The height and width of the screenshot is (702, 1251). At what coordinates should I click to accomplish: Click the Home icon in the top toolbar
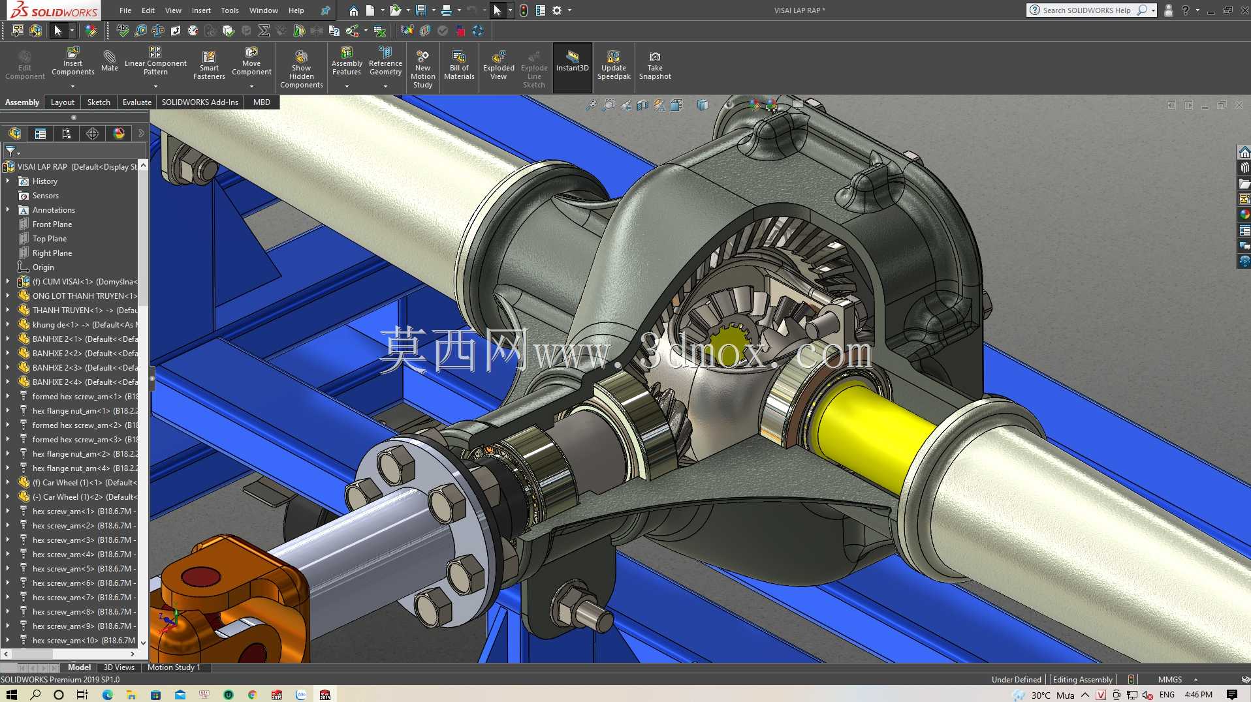pyautogui.click(x=353, y=10)
